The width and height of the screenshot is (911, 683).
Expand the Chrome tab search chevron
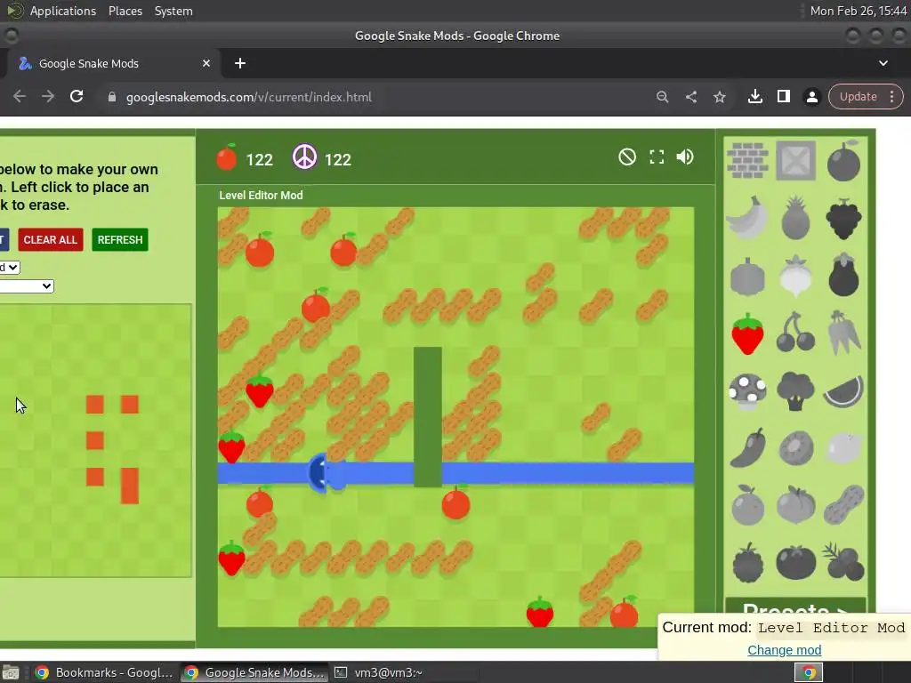(883, 63)
